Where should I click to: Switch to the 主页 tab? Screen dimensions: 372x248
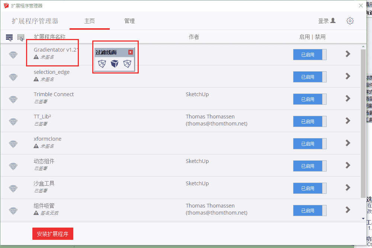pyautogui.click(x=89, y=21)
